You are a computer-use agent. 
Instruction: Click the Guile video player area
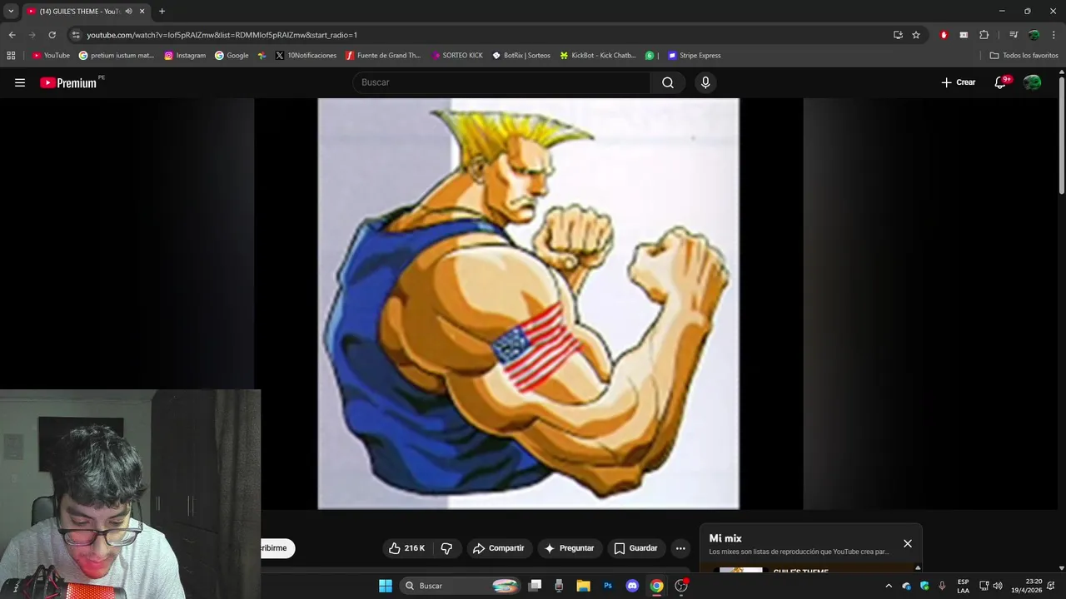coord(528,304)
